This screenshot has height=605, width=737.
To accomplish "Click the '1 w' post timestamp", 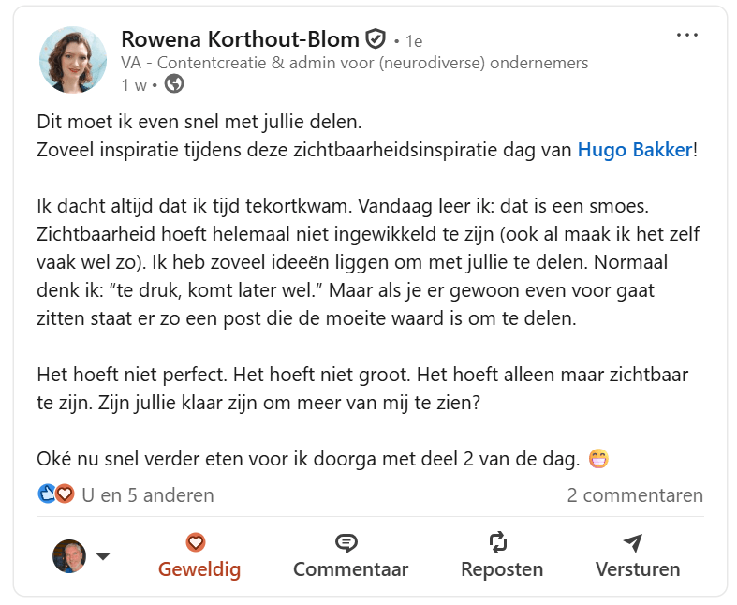I will (134, 84).
